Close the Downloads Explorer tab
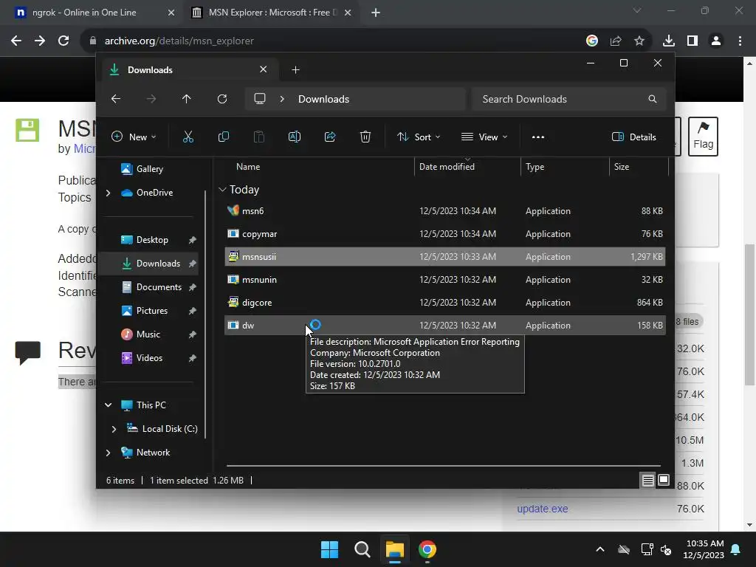 (x=264, y=69)
